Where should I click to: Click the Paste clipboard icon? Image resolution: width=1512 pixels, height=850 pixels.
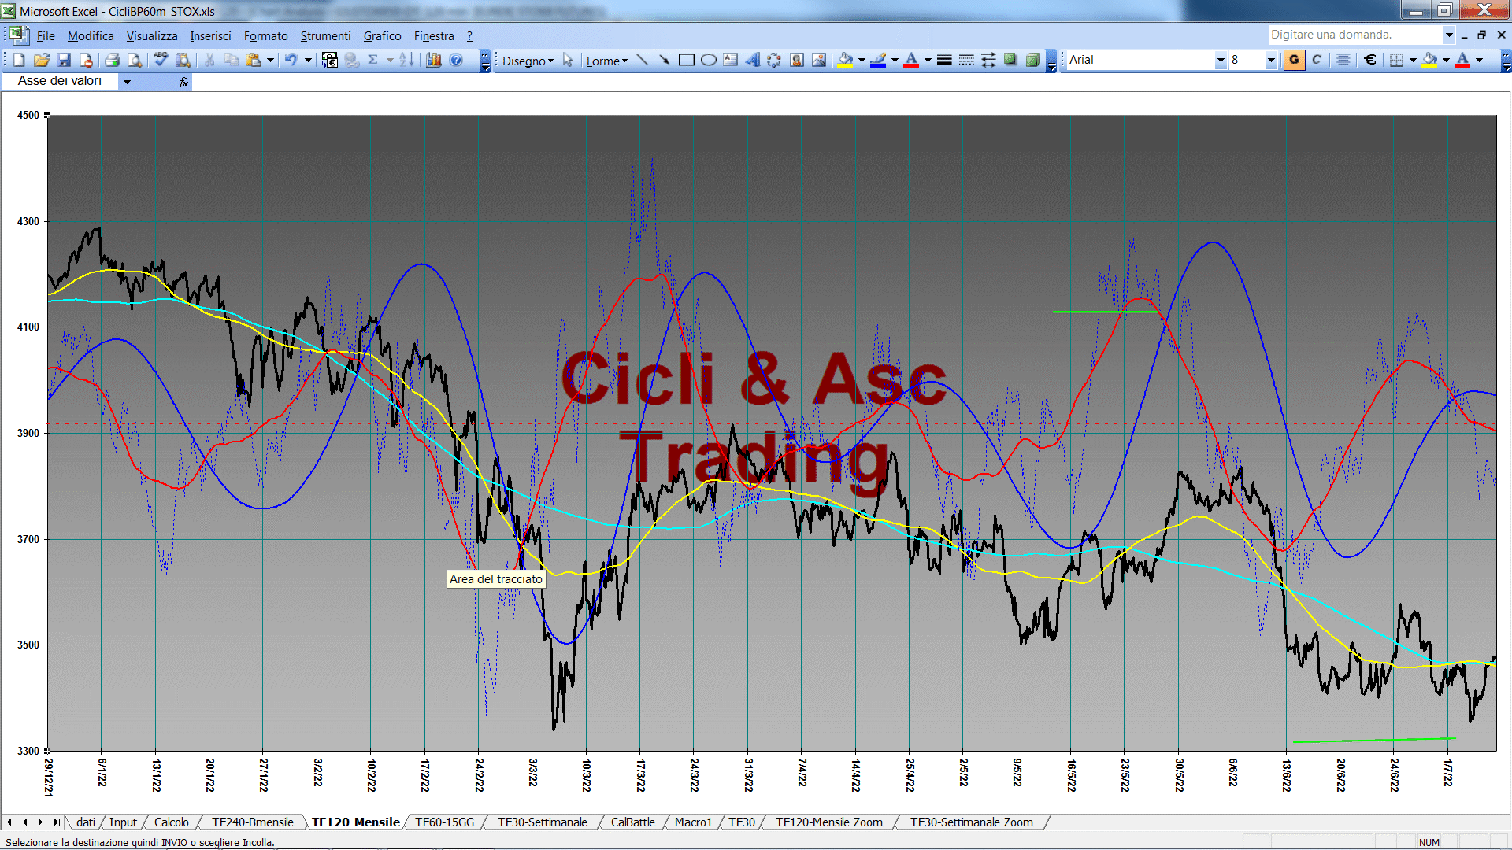pyautogui.click(x=254, y=60)
